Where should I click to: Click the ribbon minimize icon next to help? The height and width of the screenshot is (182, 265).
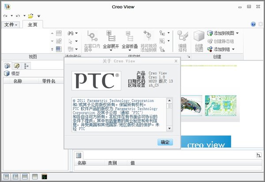pyautogui.click(x=261, y=24)
